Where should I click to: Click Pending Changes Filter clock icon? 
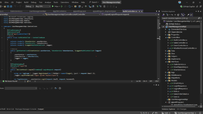click(x=167, y=15)
